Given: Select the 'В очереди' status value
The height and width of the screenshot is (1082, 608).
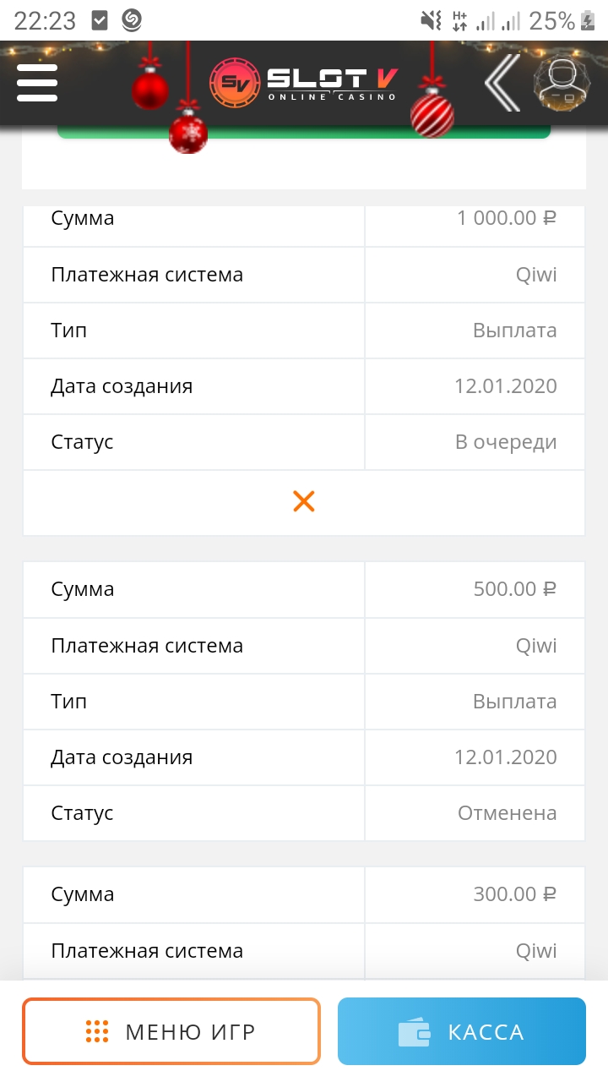Looking at the screenshot, I should [506, 442].
